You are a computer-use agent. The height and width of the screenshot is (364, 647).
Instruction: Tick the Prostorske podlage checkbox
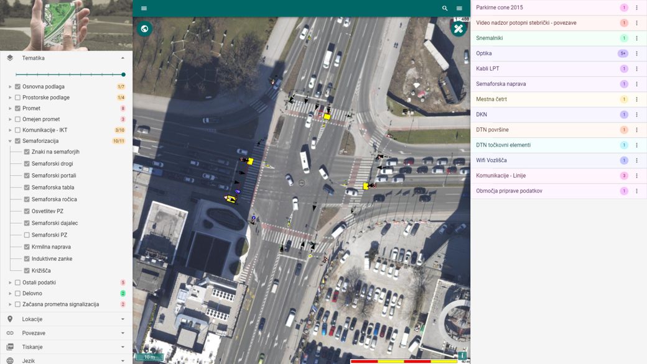(x=17, y=98)
